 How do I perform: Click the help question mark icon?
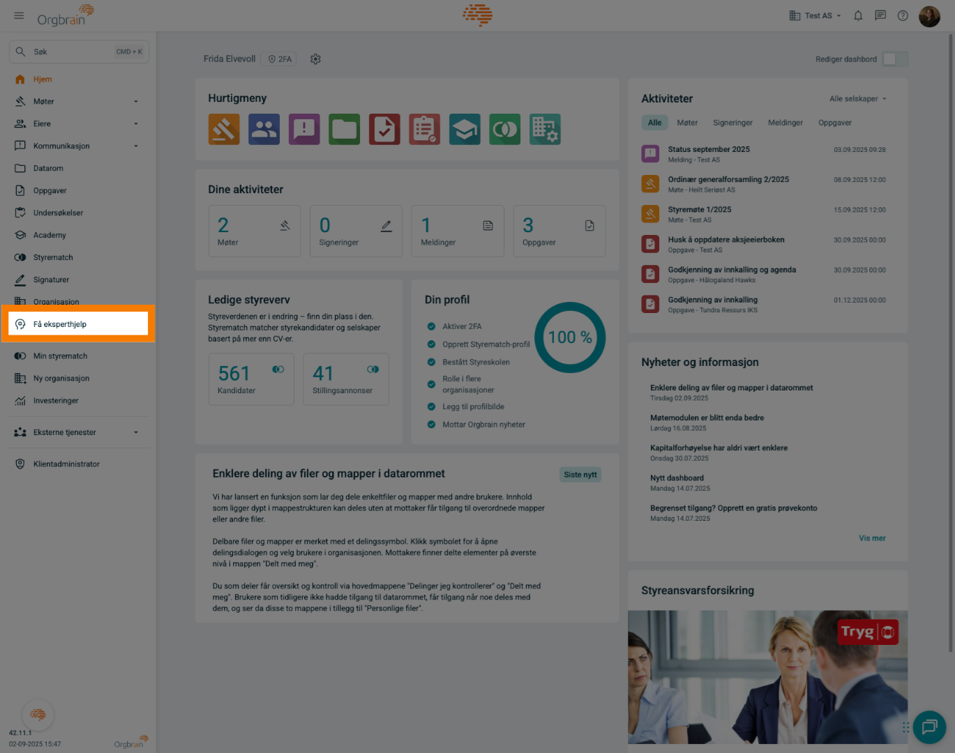coord(903,15)
